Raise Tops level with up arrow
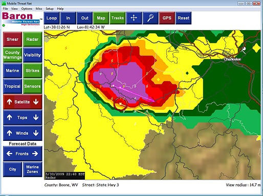This screenshot has width=263, height=196. pos(9,117)
